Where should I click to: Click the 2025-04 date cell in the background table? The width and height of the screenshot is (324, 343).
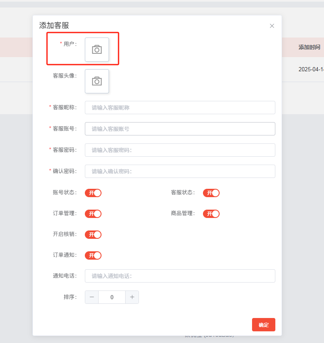pos(311,69)
